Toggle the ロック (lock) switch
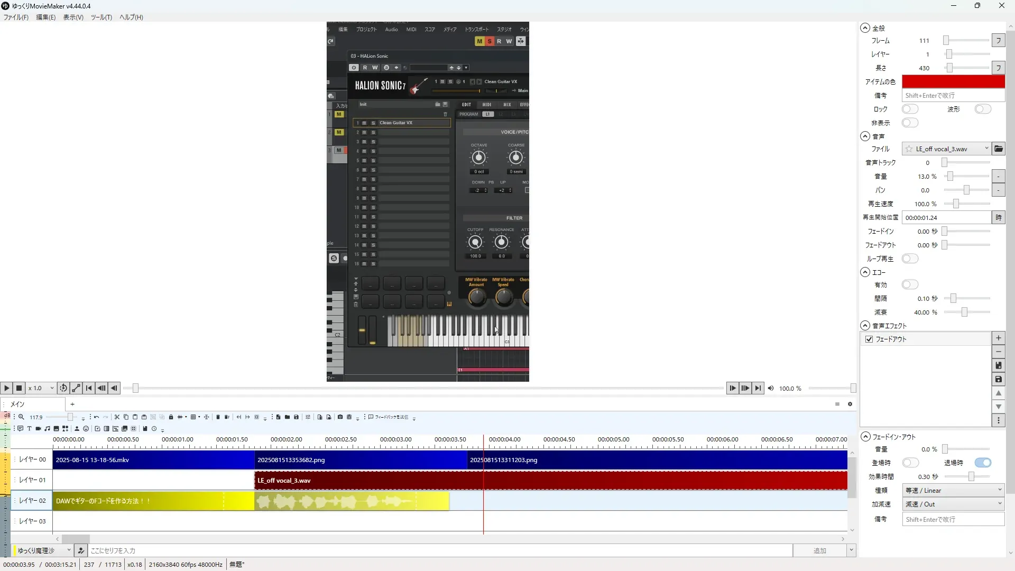The height and width of the screenshot is (571, 1015). 910,109
